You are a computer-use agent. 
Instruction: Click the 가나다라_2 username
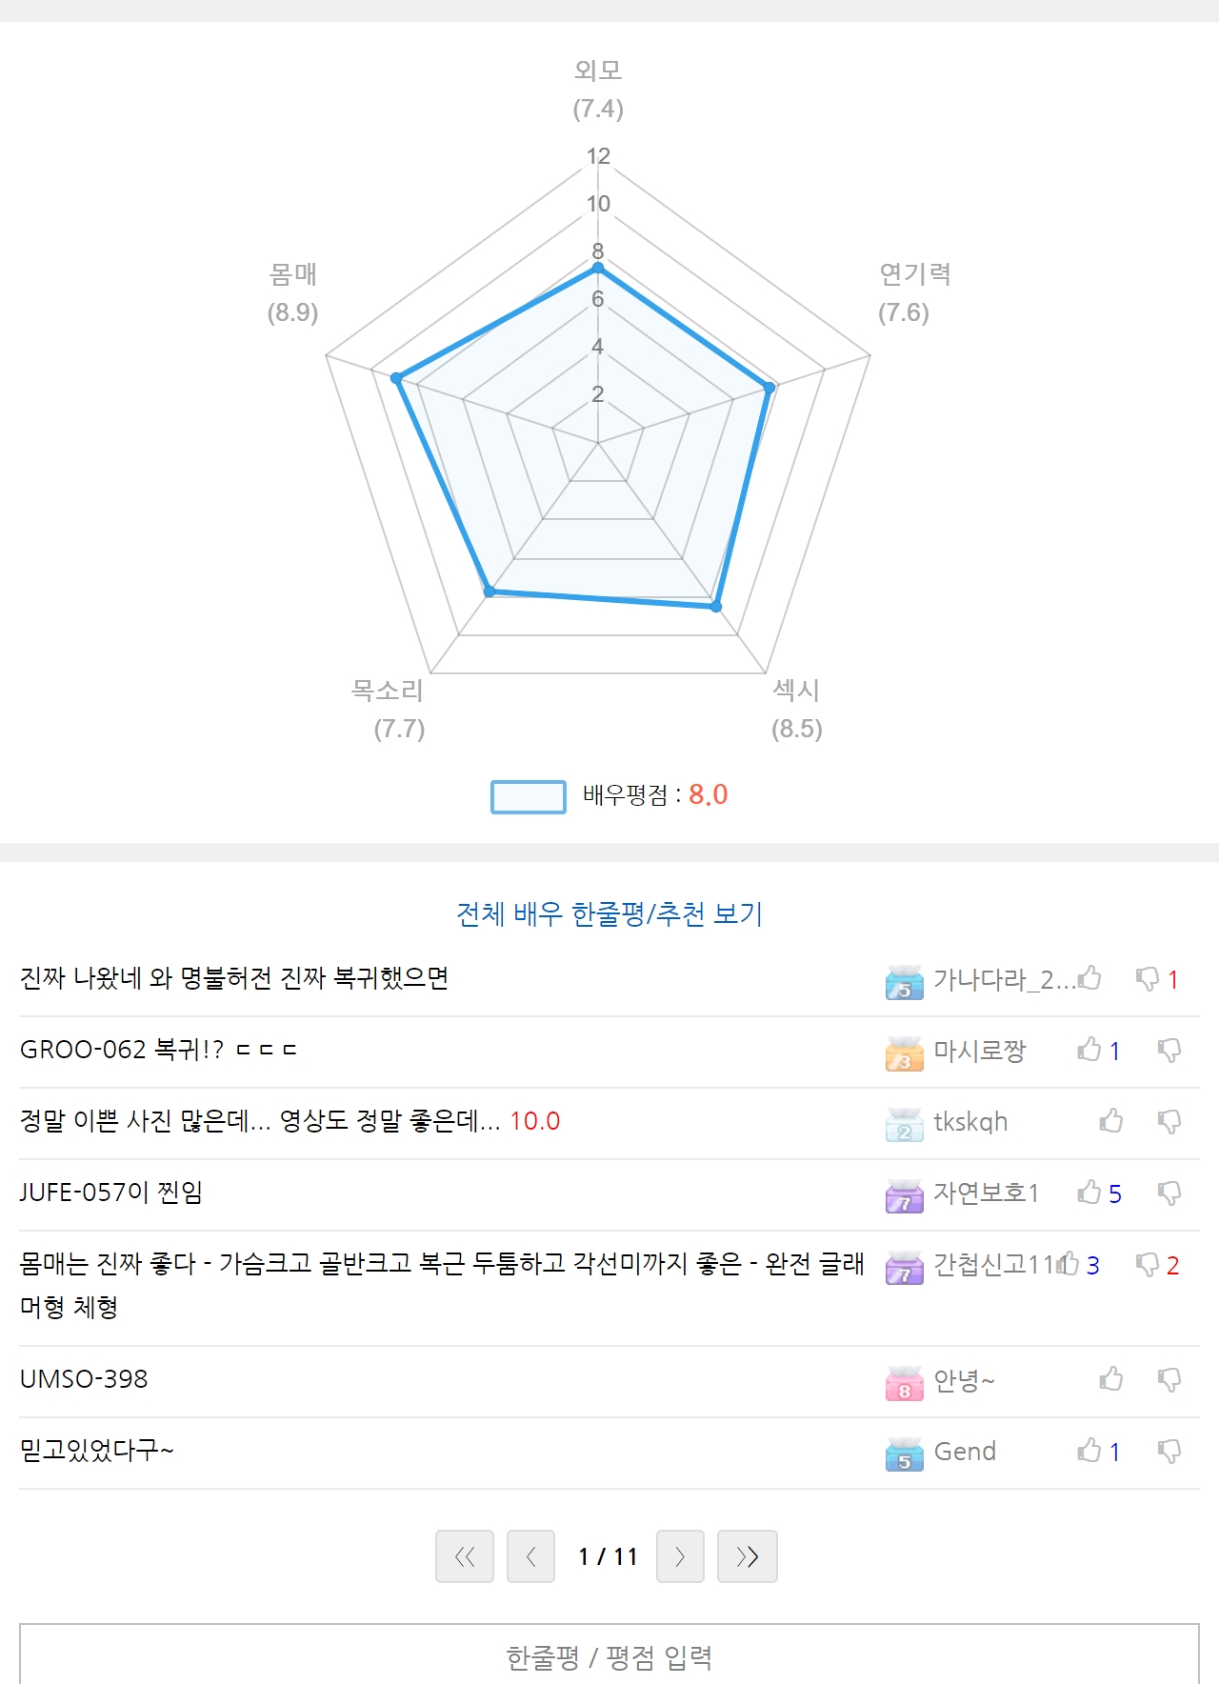[1004, 979]
